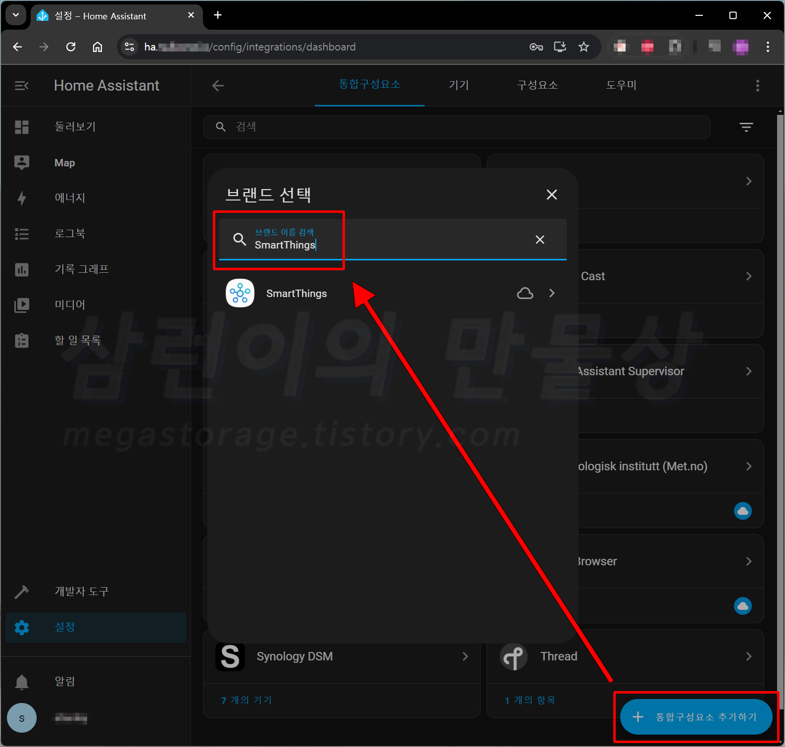Open the 에너지 energy panel
Image resolution: width=785 pixels, height=747 pixels.
(x=96, y=198)
